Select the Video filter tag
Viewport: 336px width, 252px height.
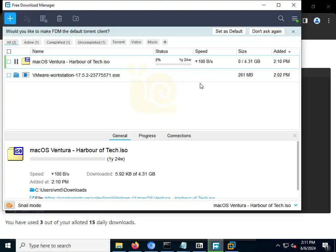pyautogui.click(x=136, y=42)
